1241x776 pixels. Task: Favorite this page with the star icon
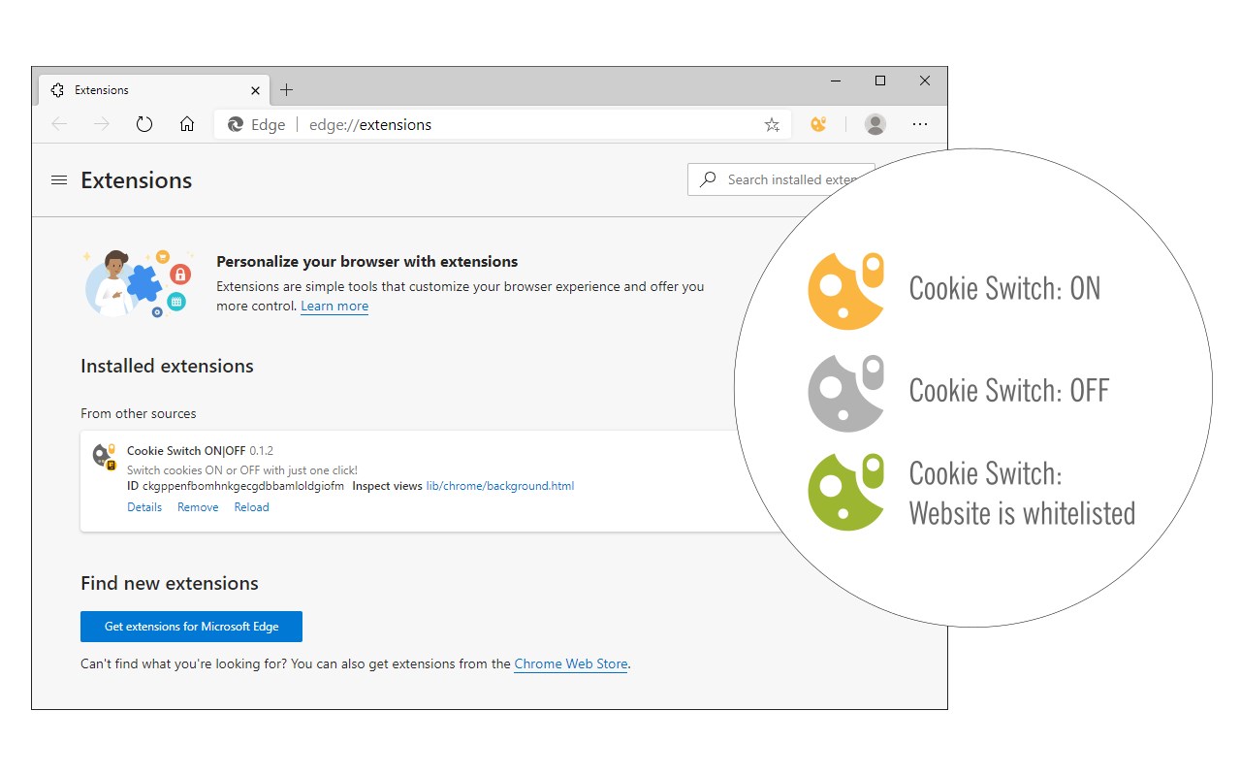[772, 124]
